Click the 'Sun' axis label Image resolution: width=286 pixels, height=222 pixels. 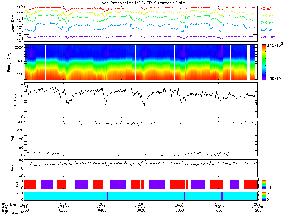pyautogui.click(x=17, y=196)
